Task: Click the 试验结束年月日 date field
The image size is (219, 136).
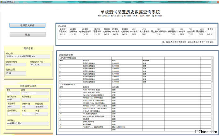Action: 40,65
